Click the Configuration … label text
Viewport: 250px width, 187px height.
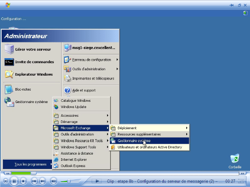coord(13,19)
